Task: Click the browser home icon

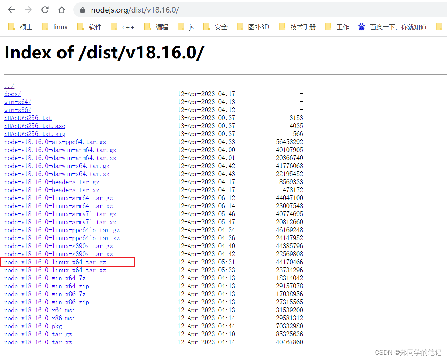Action: pos(62,10)
